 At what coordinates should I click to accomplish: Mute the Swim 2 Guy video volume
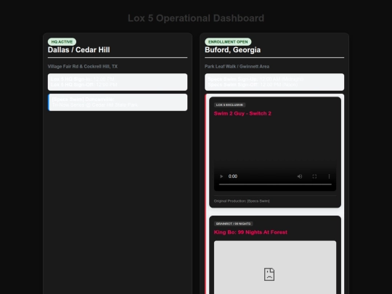click(300, 176)
